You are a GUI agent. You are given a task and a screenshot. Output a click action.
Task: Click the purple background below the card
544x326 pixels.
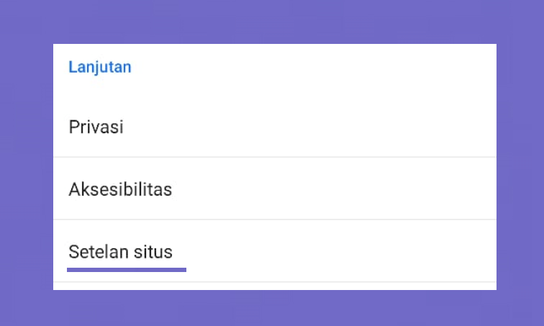(x=272, y=308)
